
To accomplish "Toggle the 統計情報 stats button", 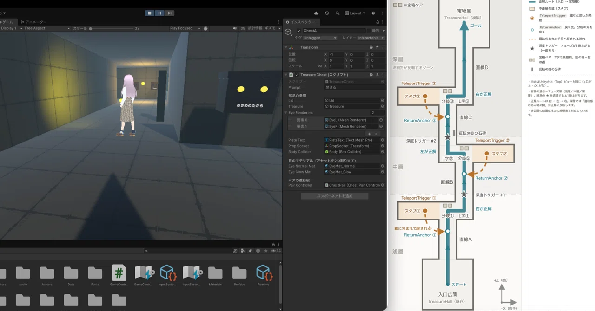I will coord(255,28).
